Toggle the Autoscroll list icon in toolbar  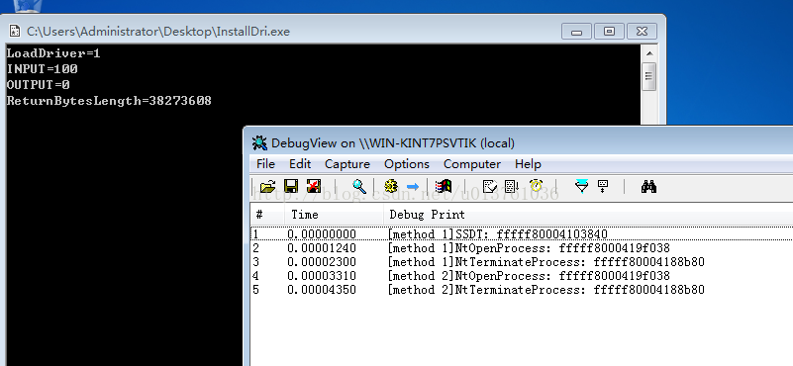pos(512,187)
